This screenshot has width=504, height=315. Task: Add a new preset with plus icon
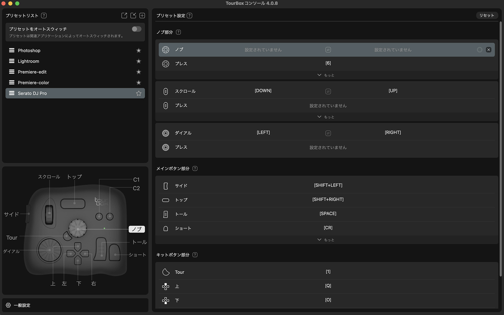tap(142, 15)
